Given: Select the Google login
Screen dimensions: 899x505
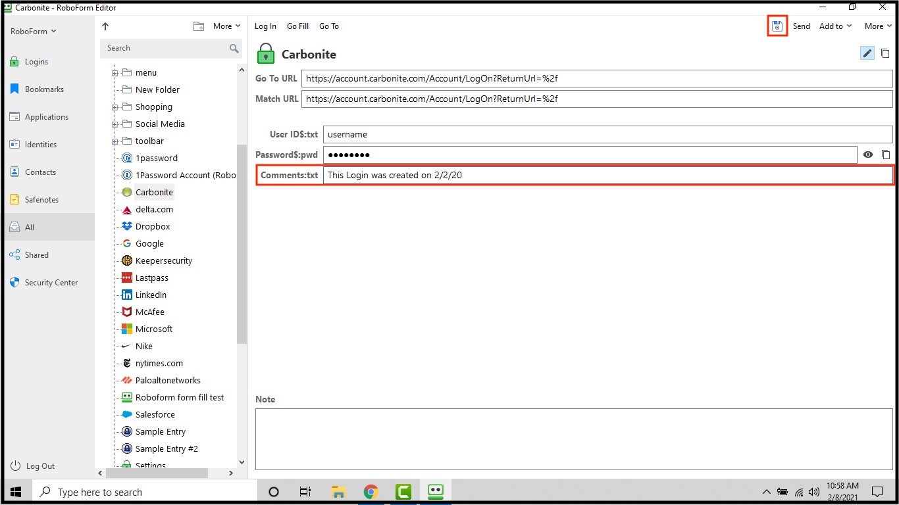Looking at the screenshot, I should coord(149,244).
